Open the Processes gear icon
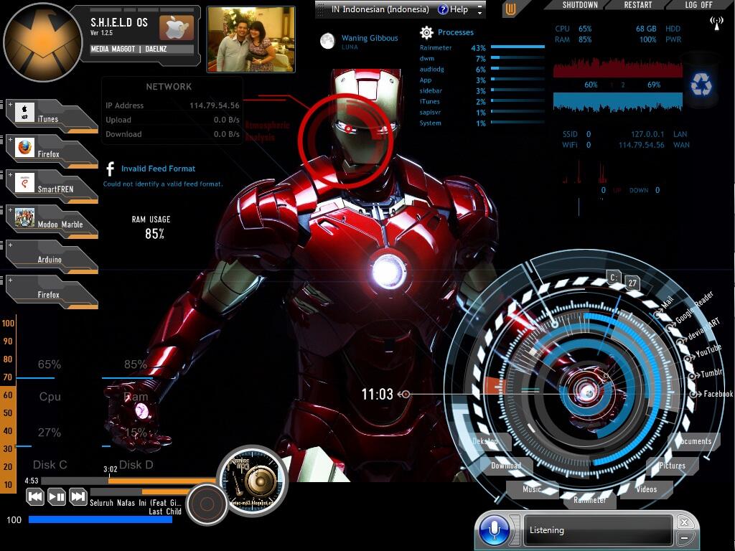 426,32
